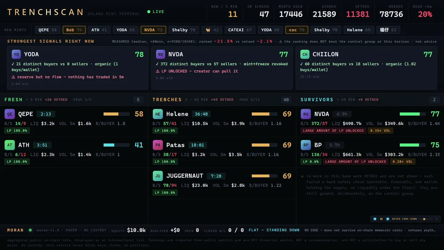This screenshot has width=444, height=250.
Task: Open the Patas token name
Action: [176, 145]
